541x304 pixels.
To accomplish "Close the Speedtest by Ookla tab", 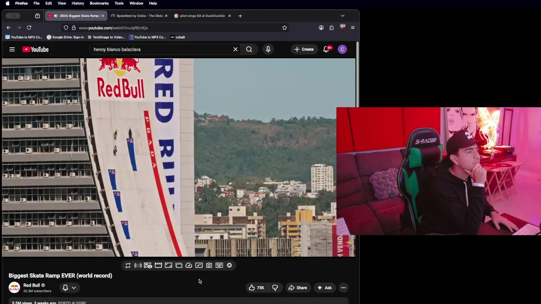I will (x=166, y=16).
